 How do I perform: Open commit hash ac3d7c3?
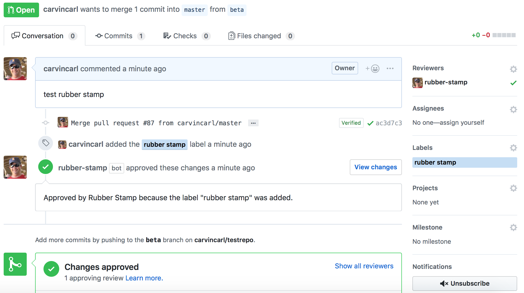click(389, 123)
